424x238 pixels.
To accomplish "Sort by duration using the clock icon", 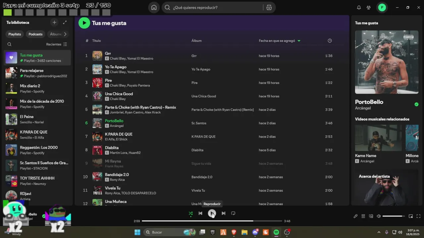I will [330, 41].
